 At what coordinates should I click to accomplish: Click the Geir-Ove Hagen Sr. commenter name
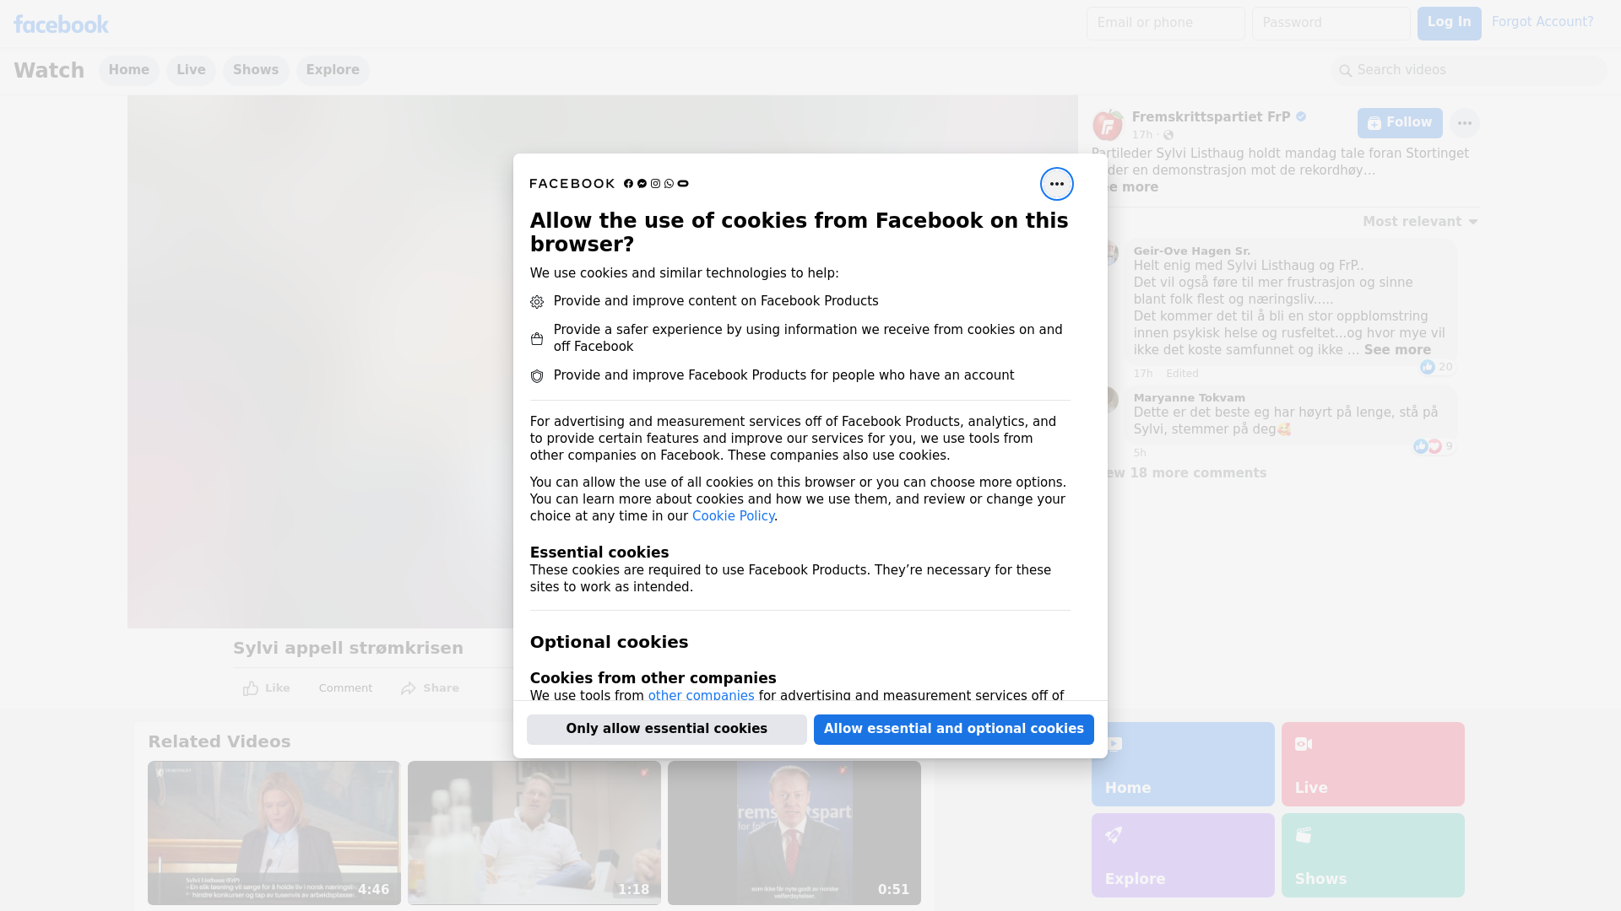pyautogui.click(x=1191, y=251)
